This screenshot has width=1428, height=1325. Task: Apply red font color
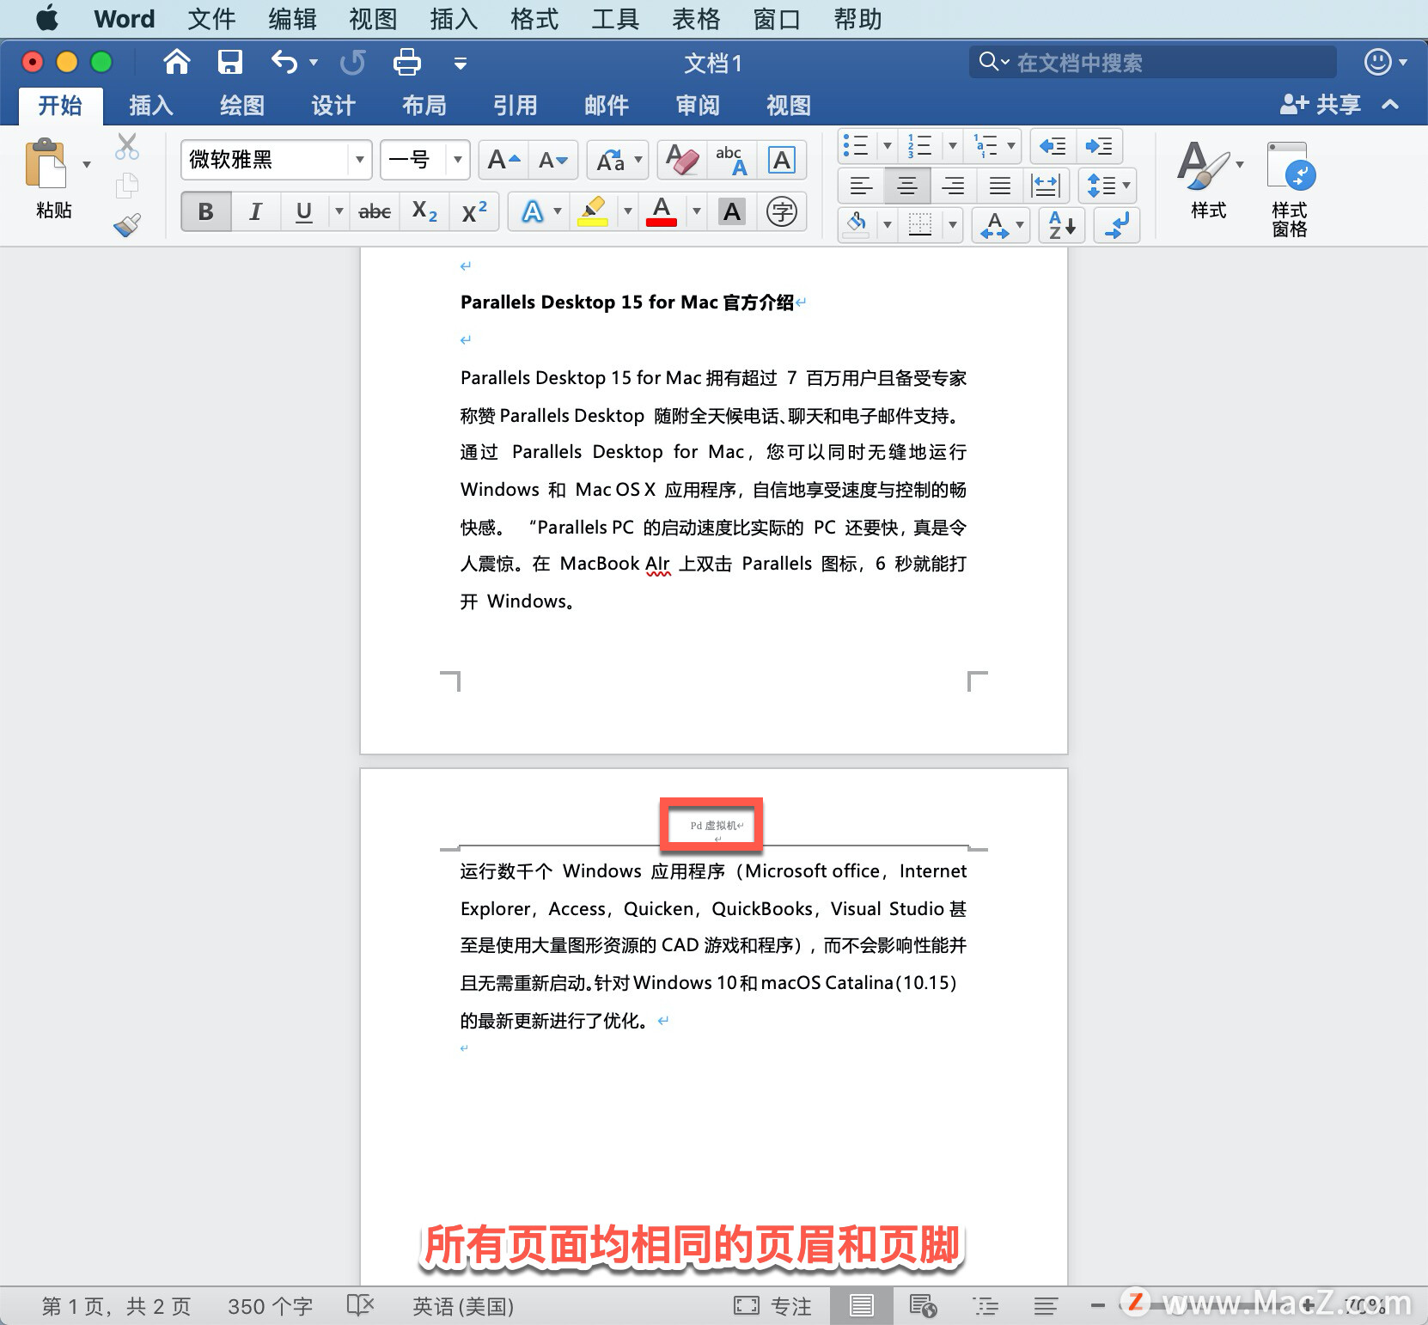(662, 211)
